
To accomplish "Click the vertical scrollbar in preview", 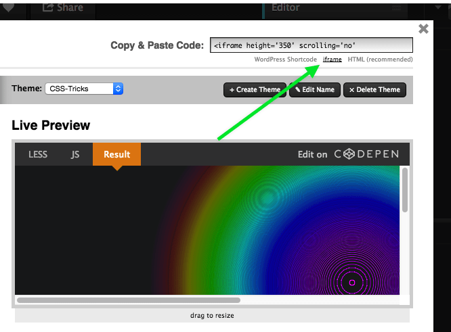I will (405, 190).
